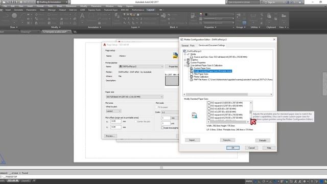Expand the Properties panel title
Screen dimensions: 327x184
(x=210, y=27)
